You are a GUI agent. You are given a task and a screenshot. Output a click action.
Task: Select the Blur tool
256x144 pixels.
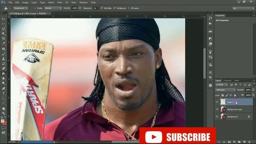point(4,78)
